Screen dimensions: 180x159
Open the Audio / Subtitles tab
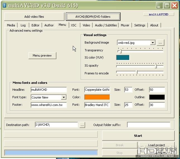(105, 25)
